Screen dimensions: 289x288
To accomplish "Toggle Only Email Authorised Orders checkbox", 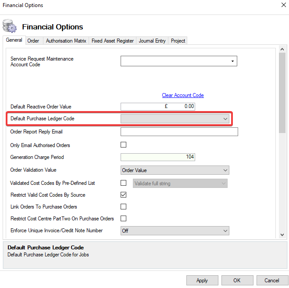I will coord(123,145).
